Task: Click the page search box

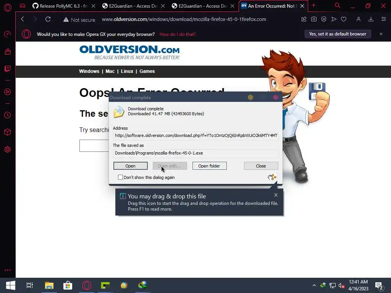Action: click(x=94, y=146)
